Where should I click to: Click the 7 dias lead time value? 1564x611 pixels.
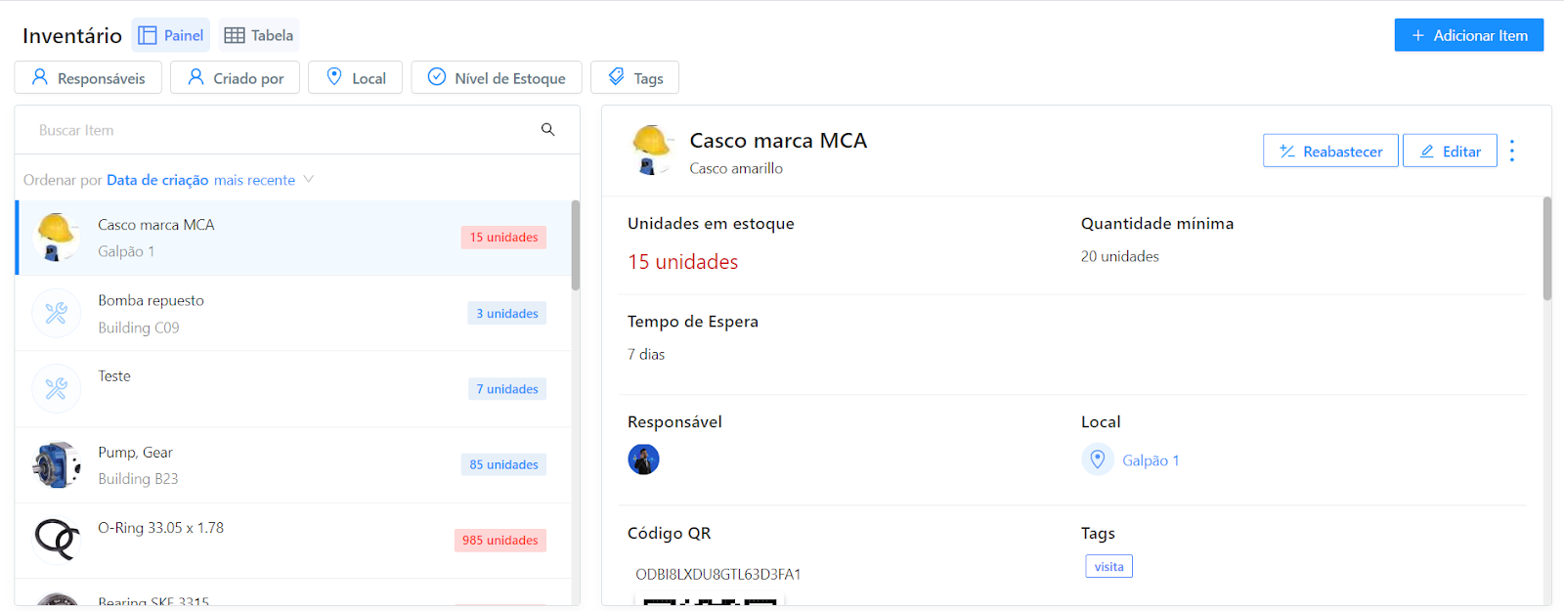[x=646, y=354]
